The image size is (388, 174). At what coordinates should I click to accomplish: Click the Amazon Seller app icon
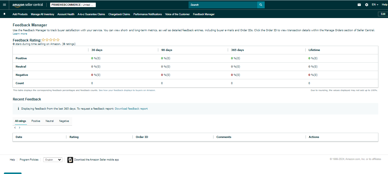(x=70, y=160)
